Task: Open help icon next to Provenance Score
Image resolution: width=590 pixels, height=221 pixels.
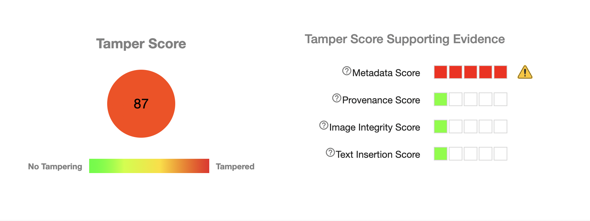Action: click(x=337, y=98)
